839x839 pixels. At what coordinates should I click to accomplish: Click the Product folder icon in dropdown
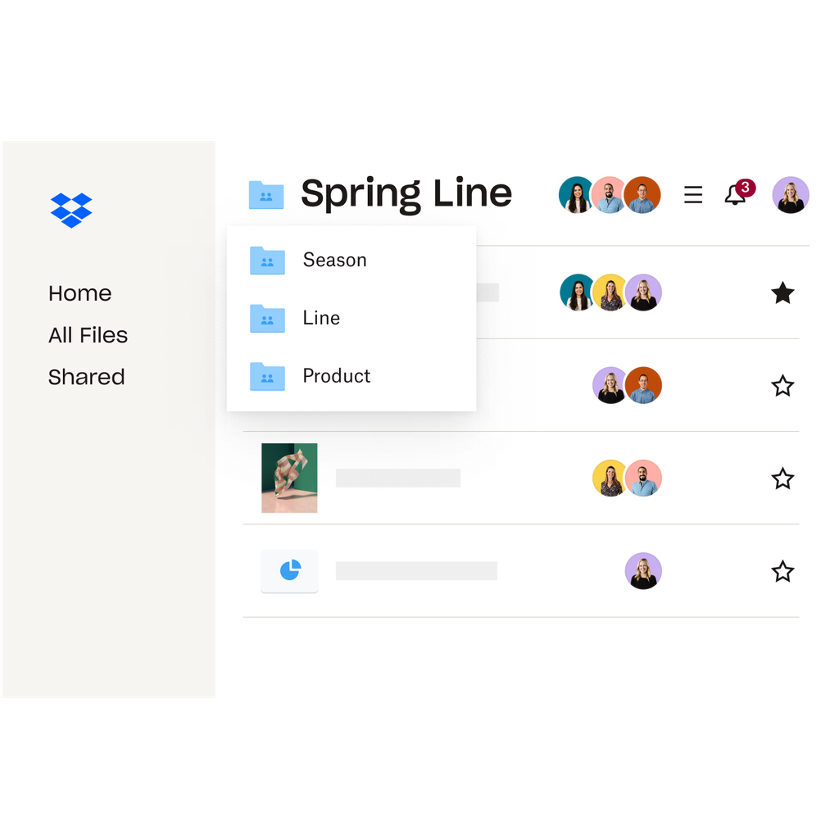(267, 376)
